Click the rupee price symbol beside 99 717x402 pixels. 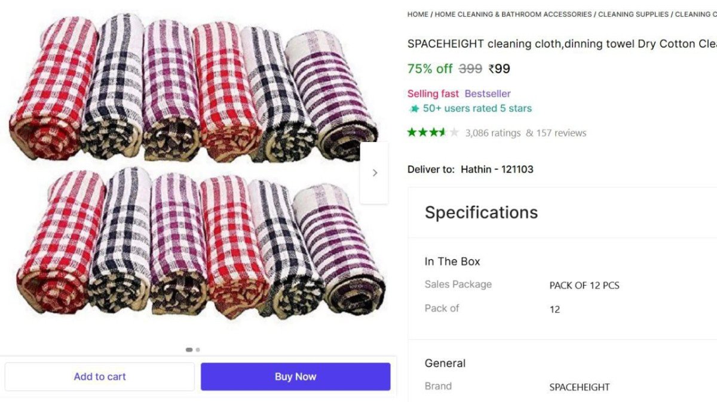click(492, 69)
